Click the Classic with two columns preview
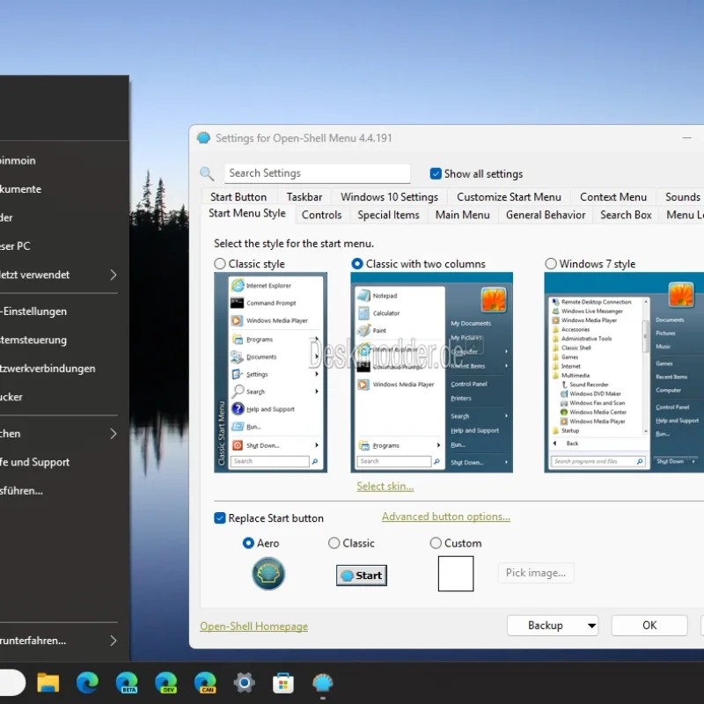 431,372
